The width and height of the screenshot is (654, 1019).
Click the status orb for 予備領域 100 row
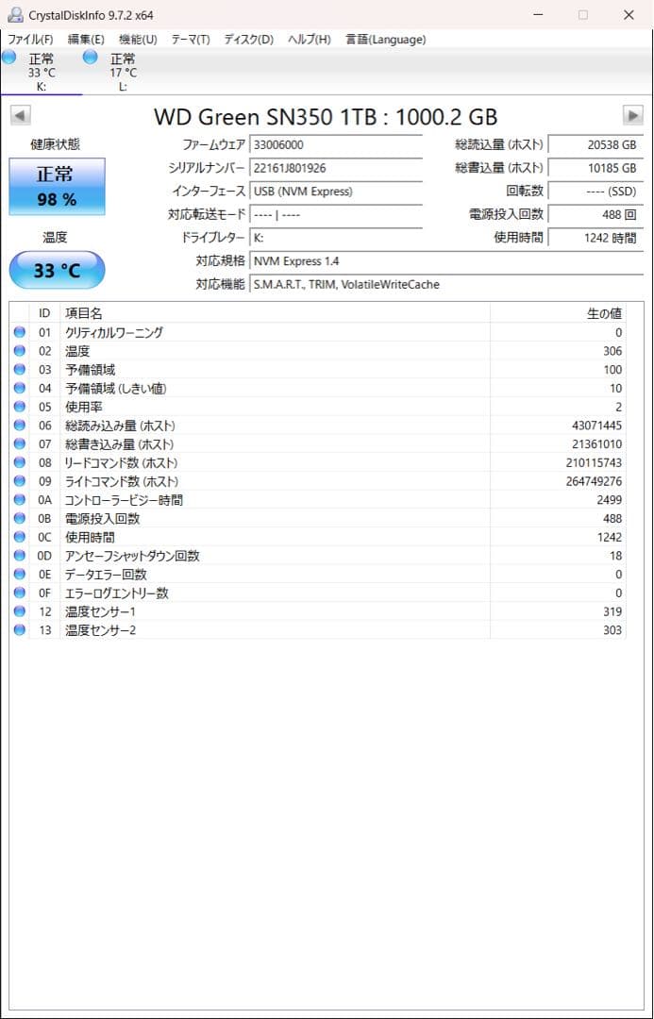click(20, 369)
